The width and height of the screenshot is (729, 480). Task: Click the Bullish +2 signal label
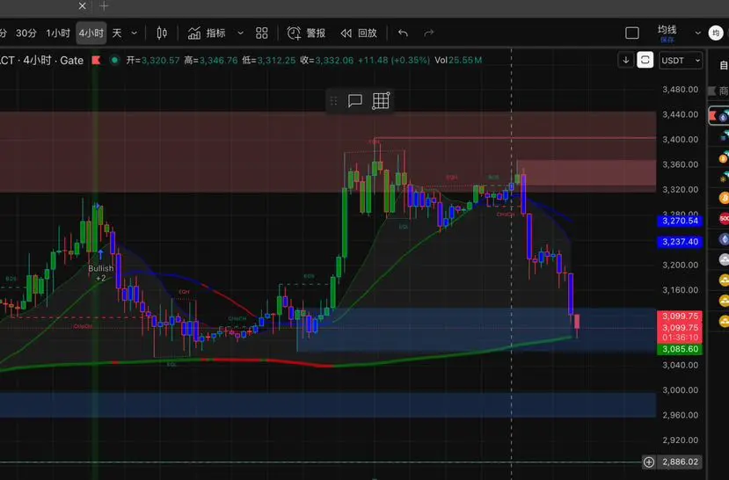tap(100, 273)
